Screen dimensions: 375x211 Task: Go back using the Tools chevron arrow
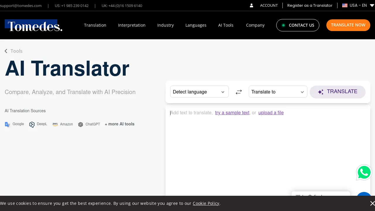6,51
